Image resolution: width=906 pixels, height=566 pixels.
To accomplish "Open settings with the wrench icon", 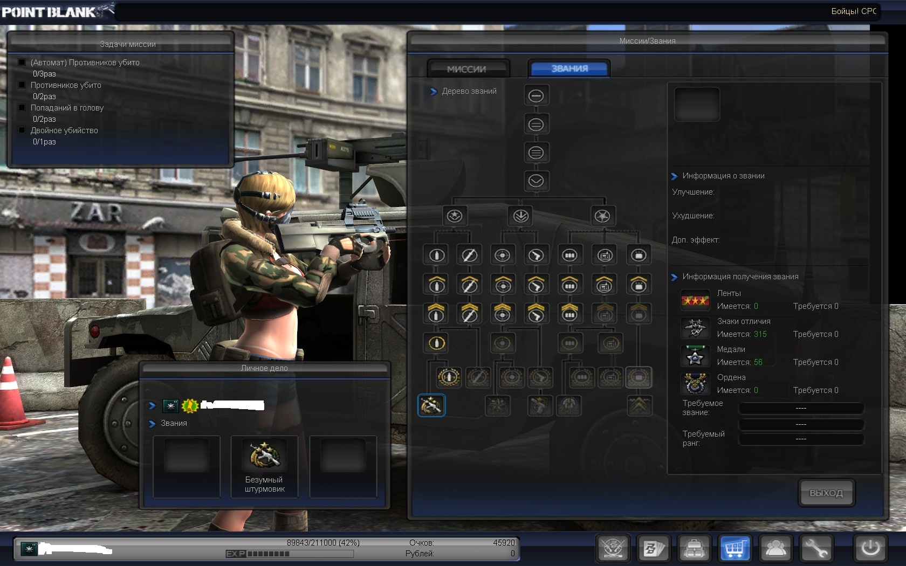I will pyautogui.click(x=816, y=549).
